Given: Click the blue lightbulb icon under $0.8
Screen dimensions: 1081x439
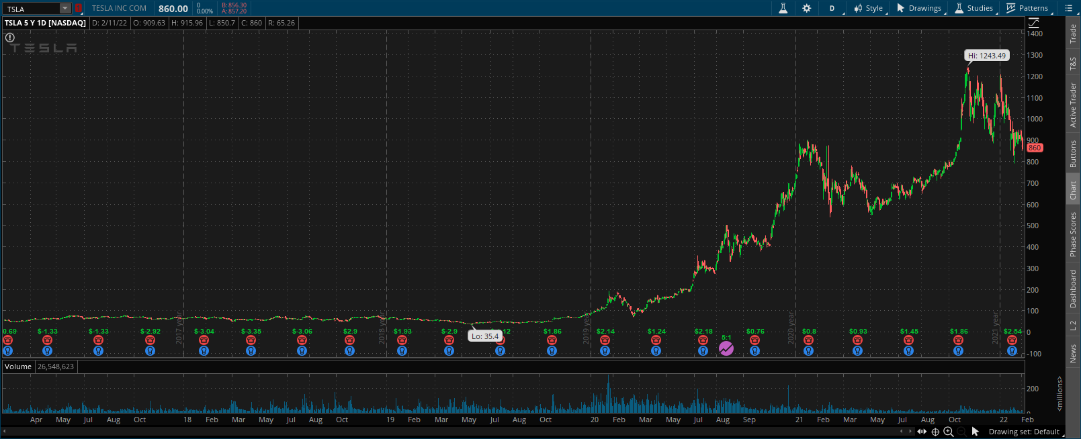Looking at the screenshot, I should tap(808, 350).
